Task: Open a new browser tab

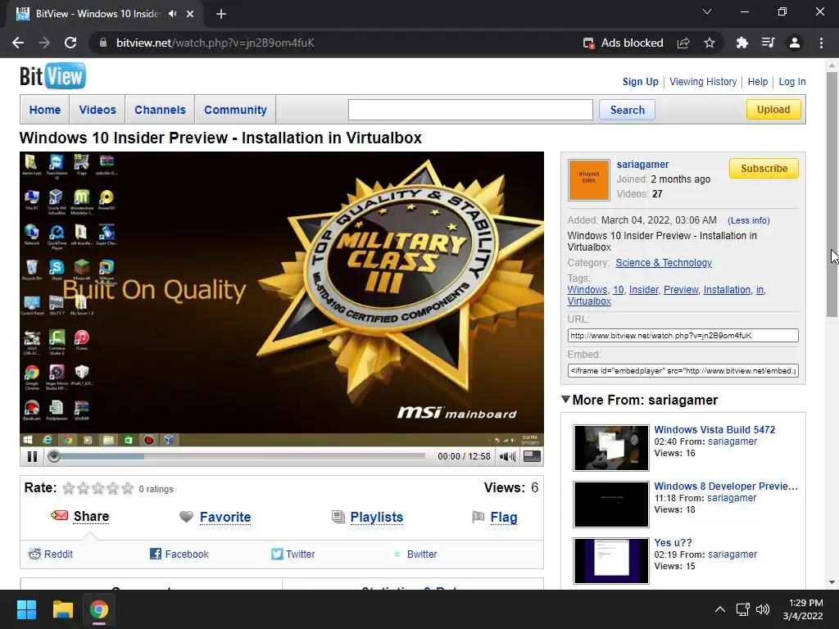Action: point(221,14)
